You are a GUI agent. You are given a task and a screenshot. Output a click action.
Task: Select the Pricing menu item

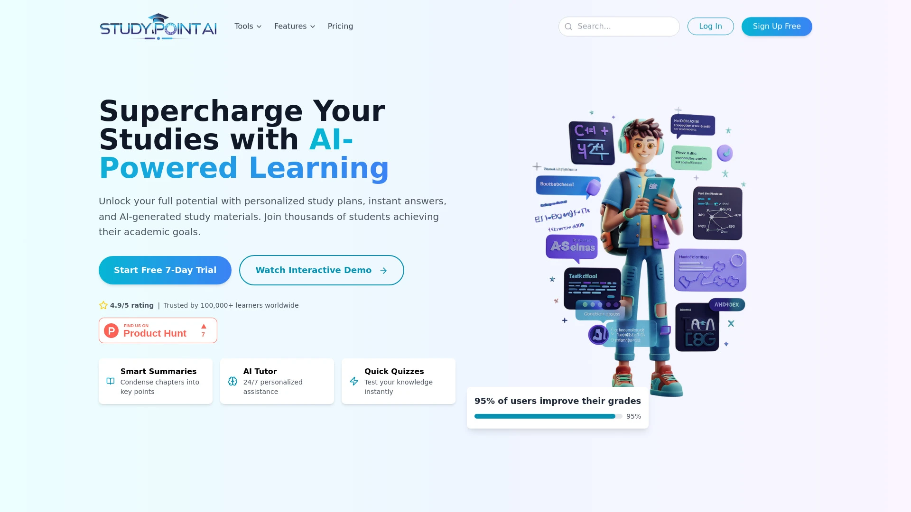[340, 26]
